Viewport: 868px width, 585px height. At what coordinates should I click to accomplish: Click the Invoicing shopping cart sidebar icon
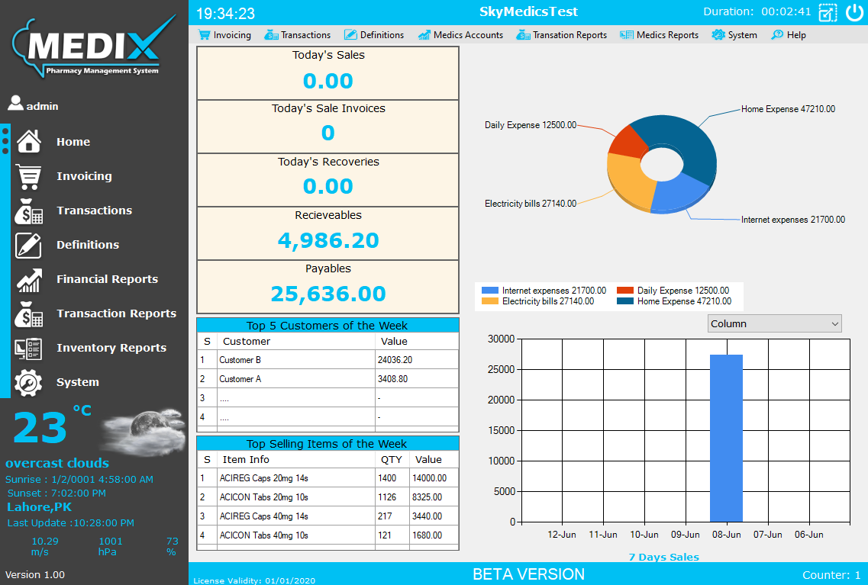coord(29,176)
